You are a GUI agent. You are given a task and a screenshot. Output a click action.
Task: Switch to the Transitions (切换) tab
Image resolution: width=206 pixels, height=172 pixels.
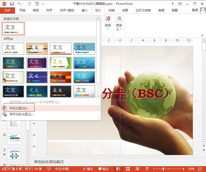click(111, 10)
